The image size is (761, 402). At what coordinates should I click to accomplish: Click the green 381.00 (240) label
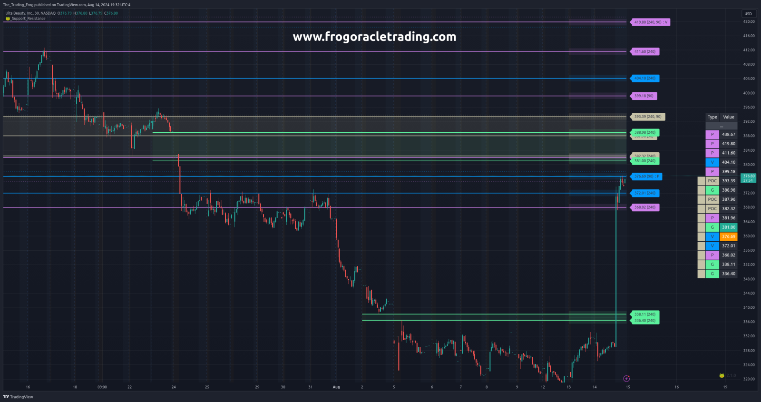point(645,161)
